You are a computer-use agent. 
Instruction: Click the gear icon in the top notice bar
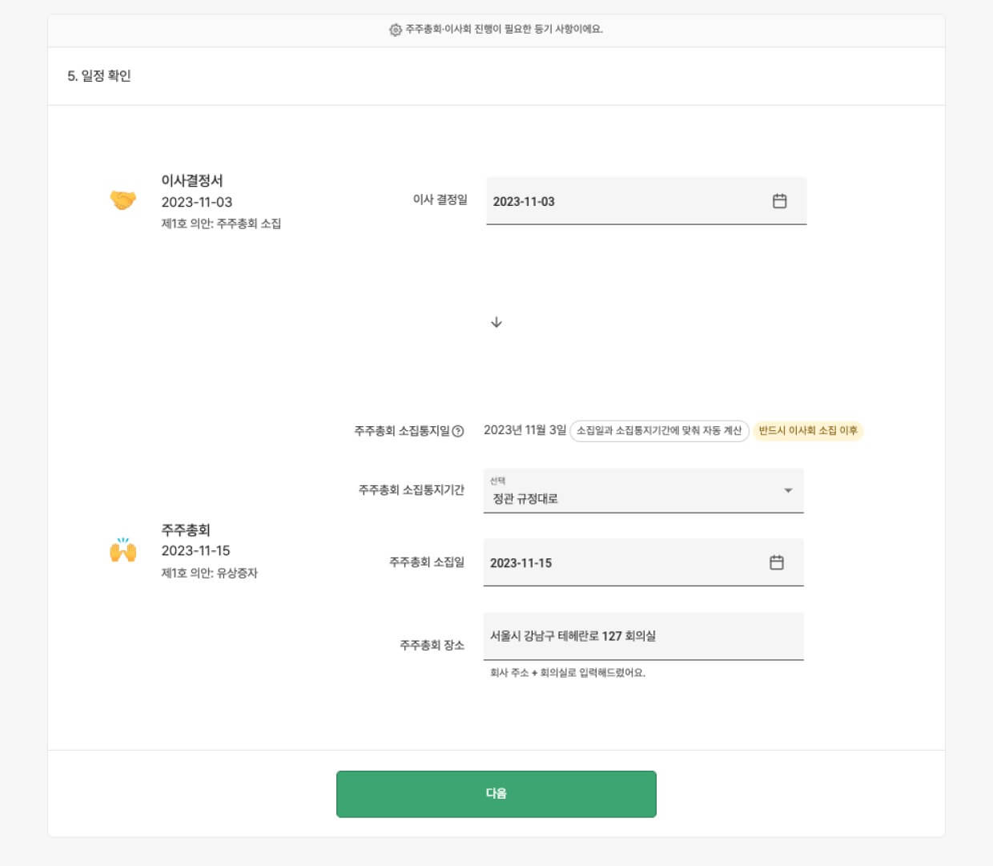[x=392, y=29]
